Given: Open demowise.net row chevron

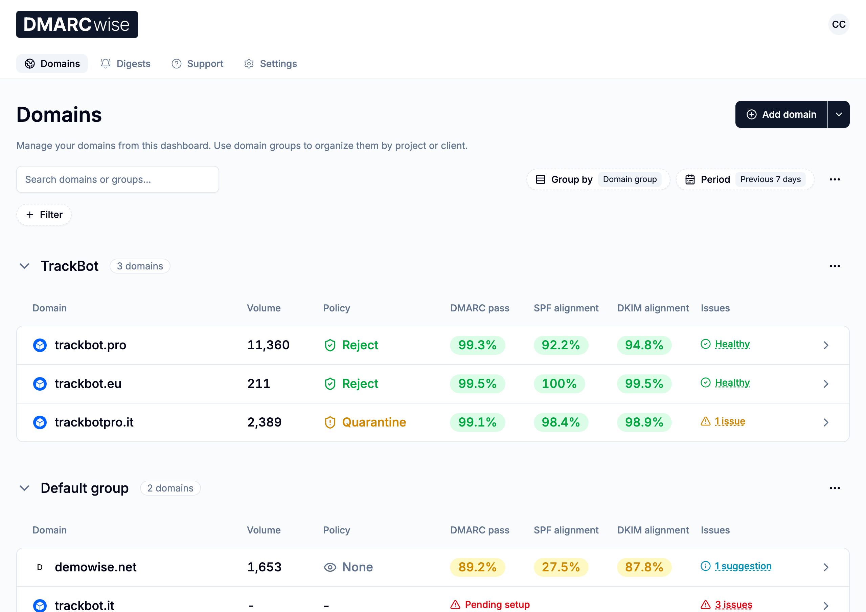Looking at the screenshot, I should click(x=826, y=567).
